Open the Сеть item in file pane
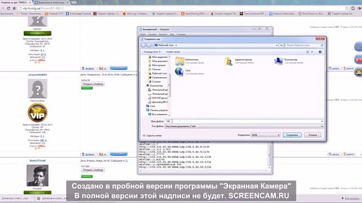The image size is (362, 203). click(189, 72)
